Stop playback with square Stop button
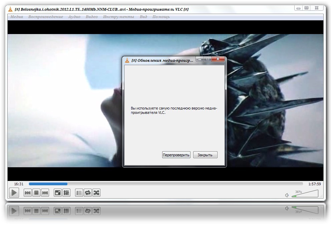 click(x=36, y=193)
